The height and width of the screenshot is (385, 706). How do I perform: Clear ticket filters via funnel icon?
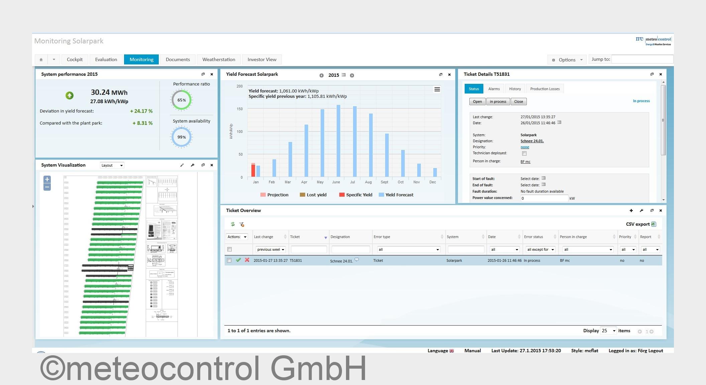click(242, 224)
